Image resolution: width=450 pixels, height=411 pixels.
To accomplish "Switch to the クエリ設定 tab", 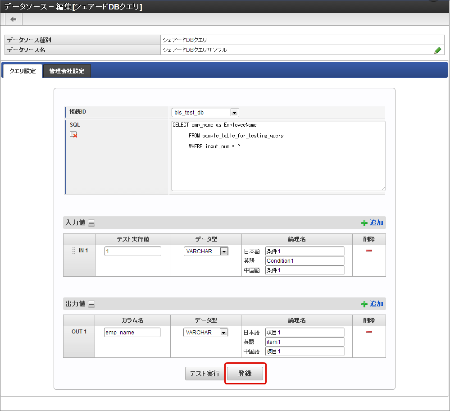I will [x=23, y=71].
